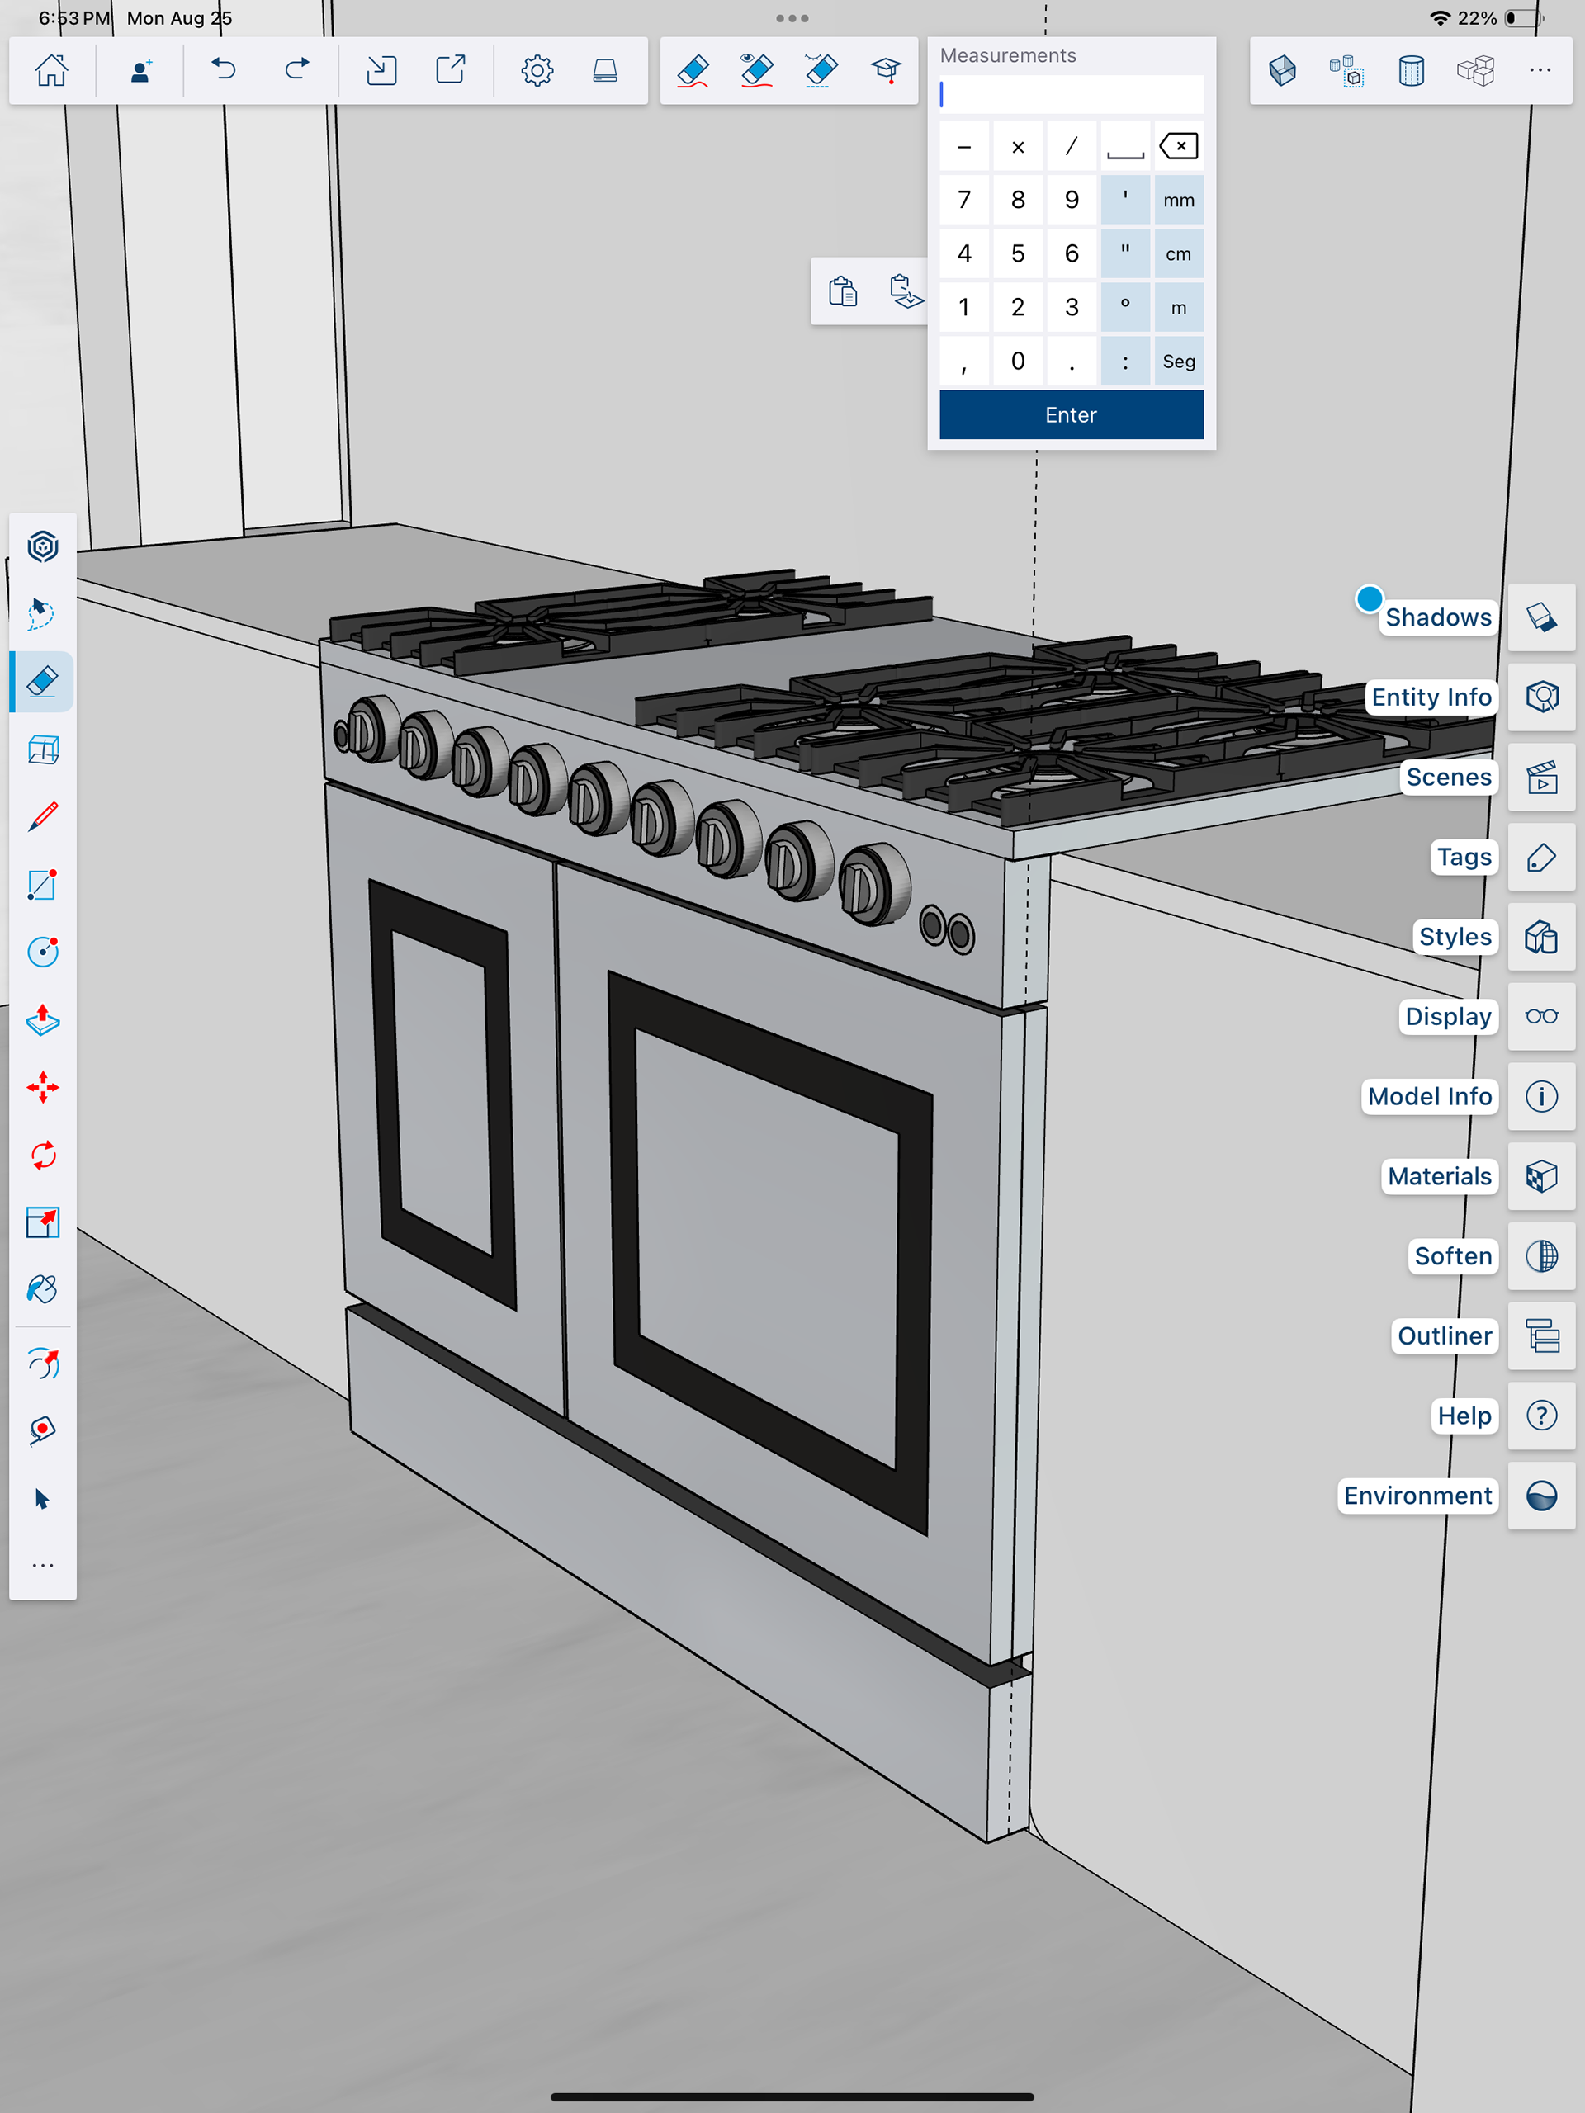
Task: Select the Push/Pull tool
Action: (x=43, y=1020)
